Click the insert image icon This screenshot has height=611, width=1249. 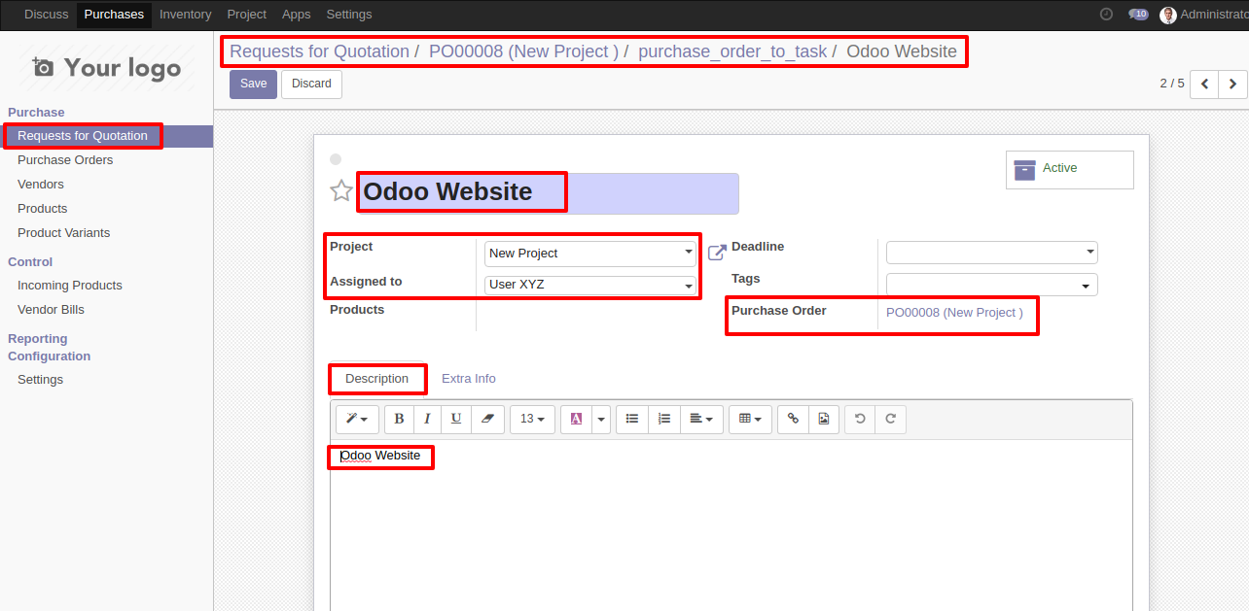tap(824, 419)
